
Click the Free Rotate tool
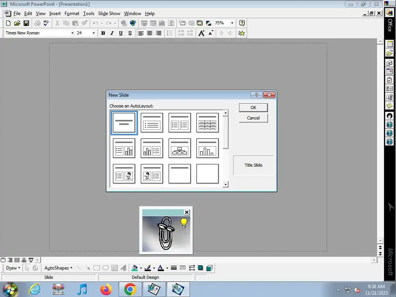[35, 268]
